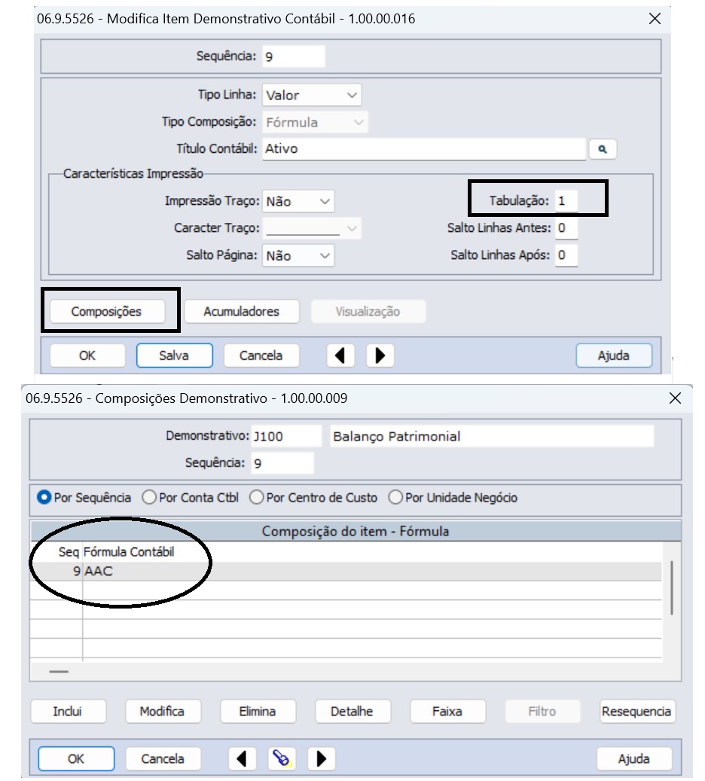705x781 pixels.
Task: Click the Salva button
Action: click(x=175, y=355)
